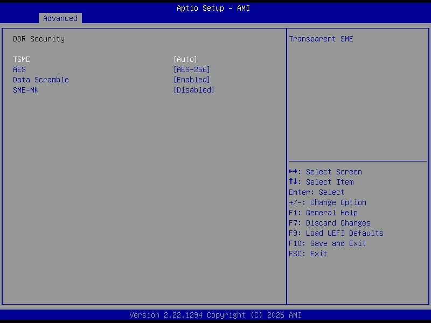The height and width of the screenshot is (323, 431).
Task: Click the Select Item arrows hint
Action: pos(321,182)
